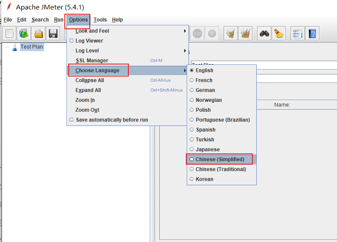This screenshot has height=242, width=337.
Task: Click the Save floppy disk icon
Action: tap(53, 34)
